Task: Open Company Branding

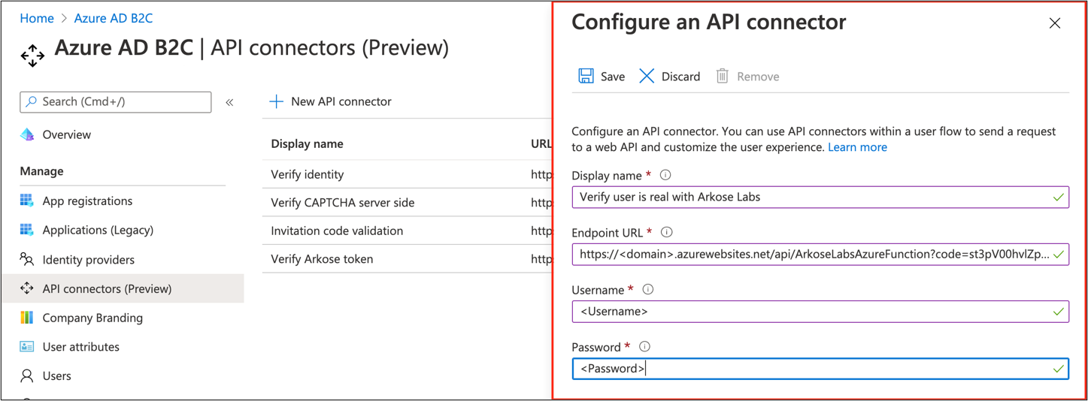Action: click(92, 318)
